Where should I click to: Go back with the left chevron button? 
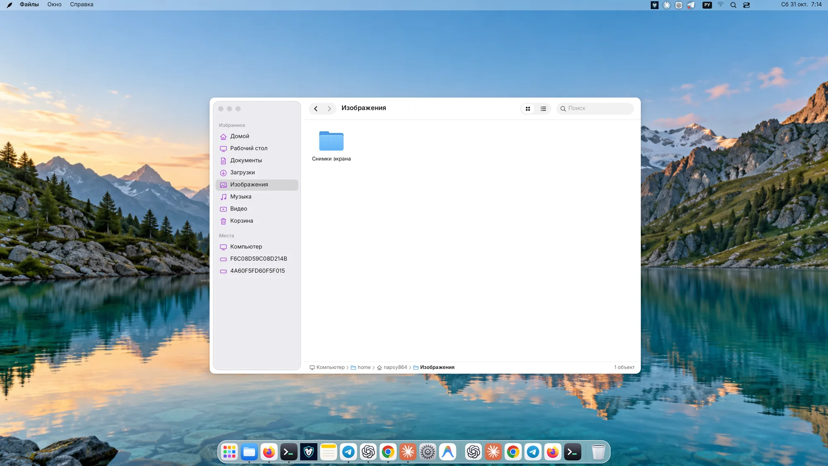(316, 109)
